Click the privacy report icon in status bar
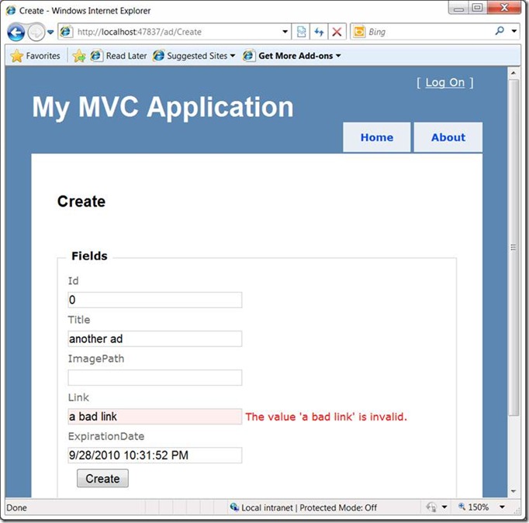This screenshot has height=523, width=529. (x=431, y=507)
